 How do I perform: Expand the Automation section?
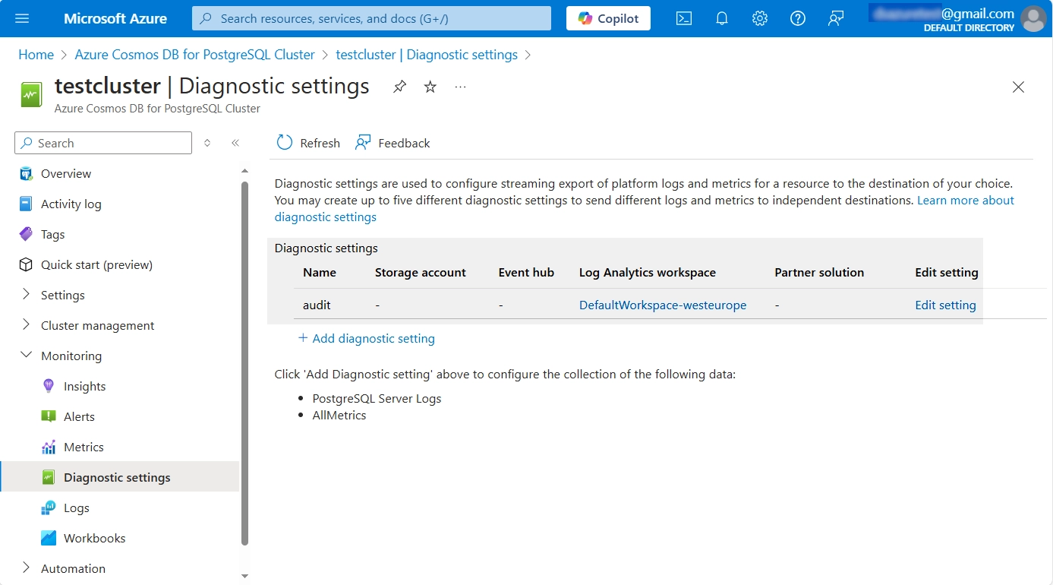coord(27,568)
